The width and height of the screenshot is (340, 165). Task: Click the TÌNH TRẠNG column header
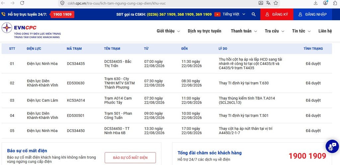[313, 49]
